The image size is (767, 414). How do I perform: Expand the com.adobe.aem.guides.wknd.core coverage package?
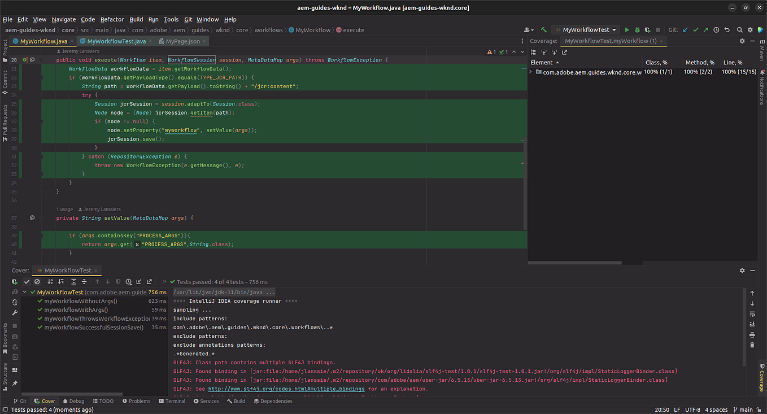(530, 72)
